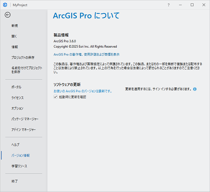Click the sign-in required update message
Image resolution: width=210 pixels, height=192 pixels.
[x=158, y=89]
